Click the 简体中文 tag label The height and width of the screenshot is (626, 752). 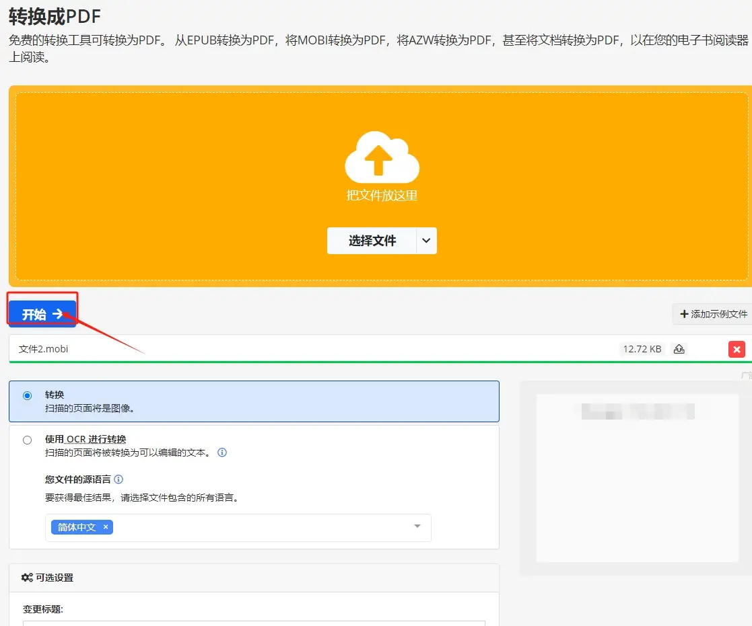pyautogui.click(x=77, y=527)
